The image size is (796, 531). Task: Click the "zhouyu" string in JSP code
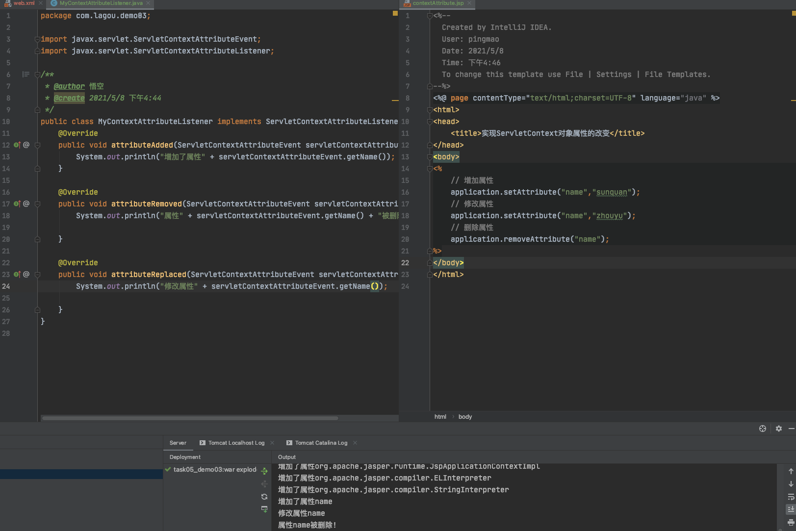tap(609, 216)
